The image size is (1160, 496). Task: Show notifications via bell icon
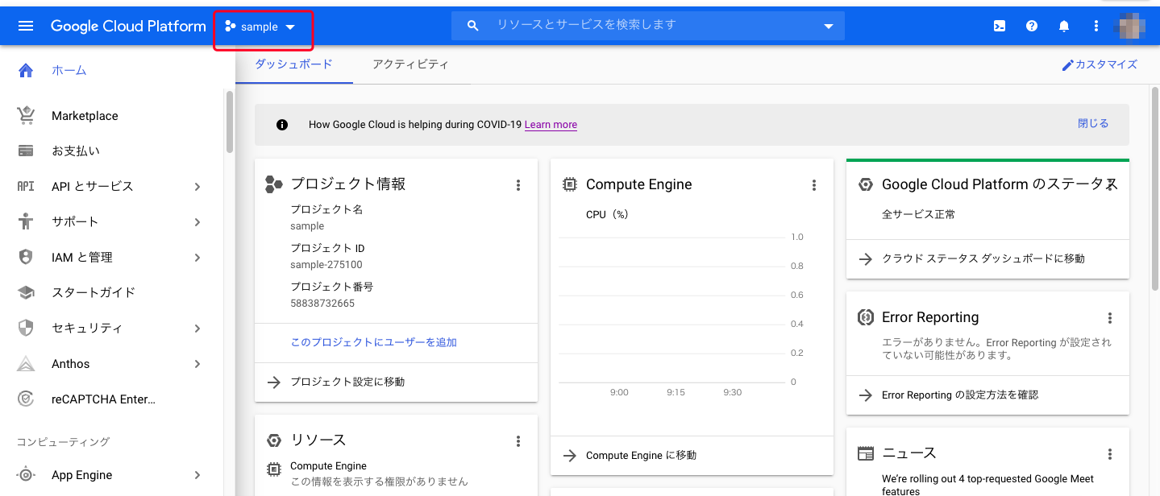pyautogui.click(x=1064, y=26)
